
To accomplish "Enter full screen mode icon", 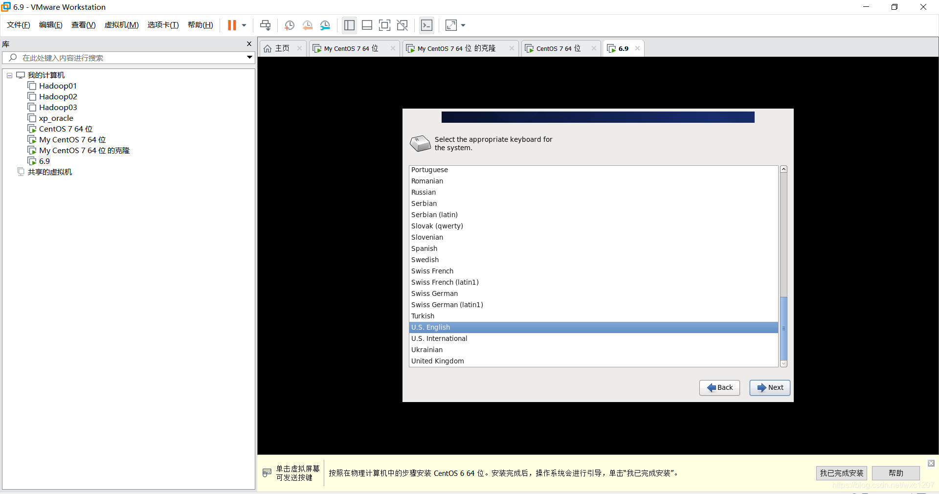I will tap(385, 25).
